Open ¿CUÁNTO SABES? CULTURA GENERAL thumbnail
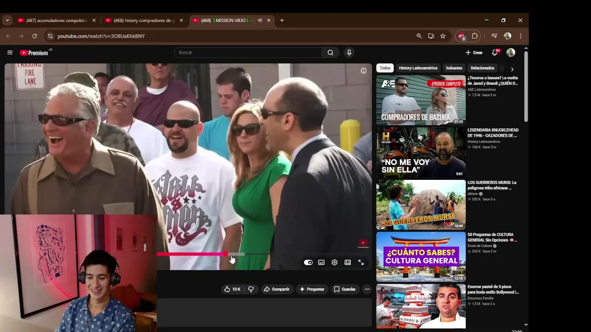 (421, 256)
